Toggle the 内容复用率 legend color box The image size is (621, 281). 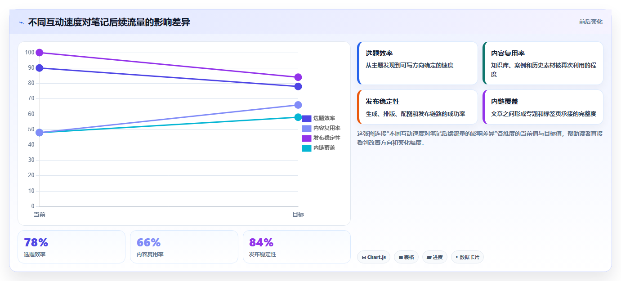[306, 128]
